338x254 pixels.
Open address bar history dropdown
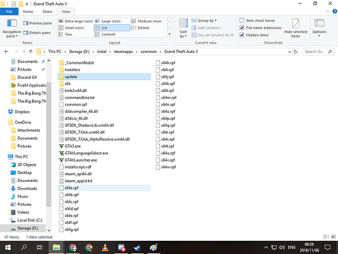tap(289, 52)
